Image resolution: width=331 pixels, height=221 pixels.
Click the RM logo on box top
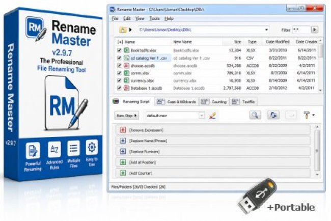click(36, 28)
